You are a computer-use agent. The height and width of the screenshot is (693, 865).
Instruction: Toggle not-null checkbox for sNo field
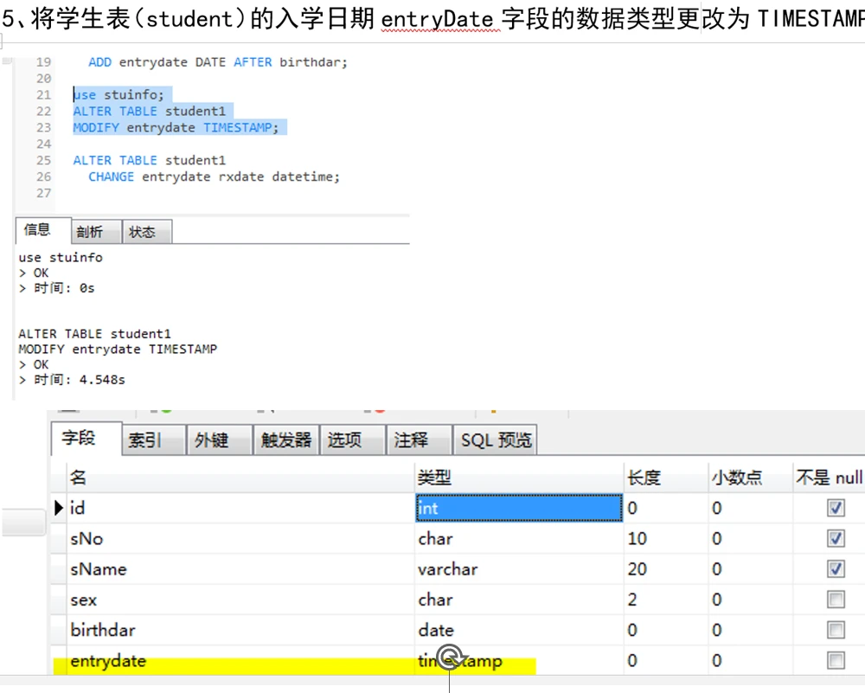[x=836, y=538]
